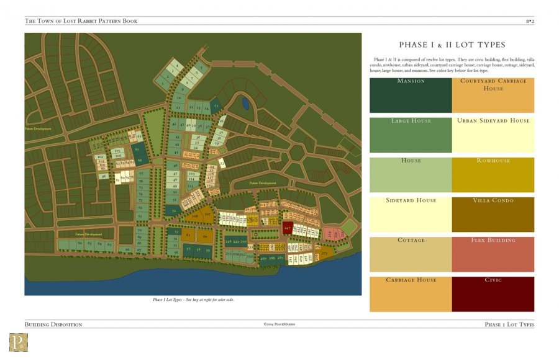Click the map caption below the plan
559x361 pixels.
[x=193, y=300]
